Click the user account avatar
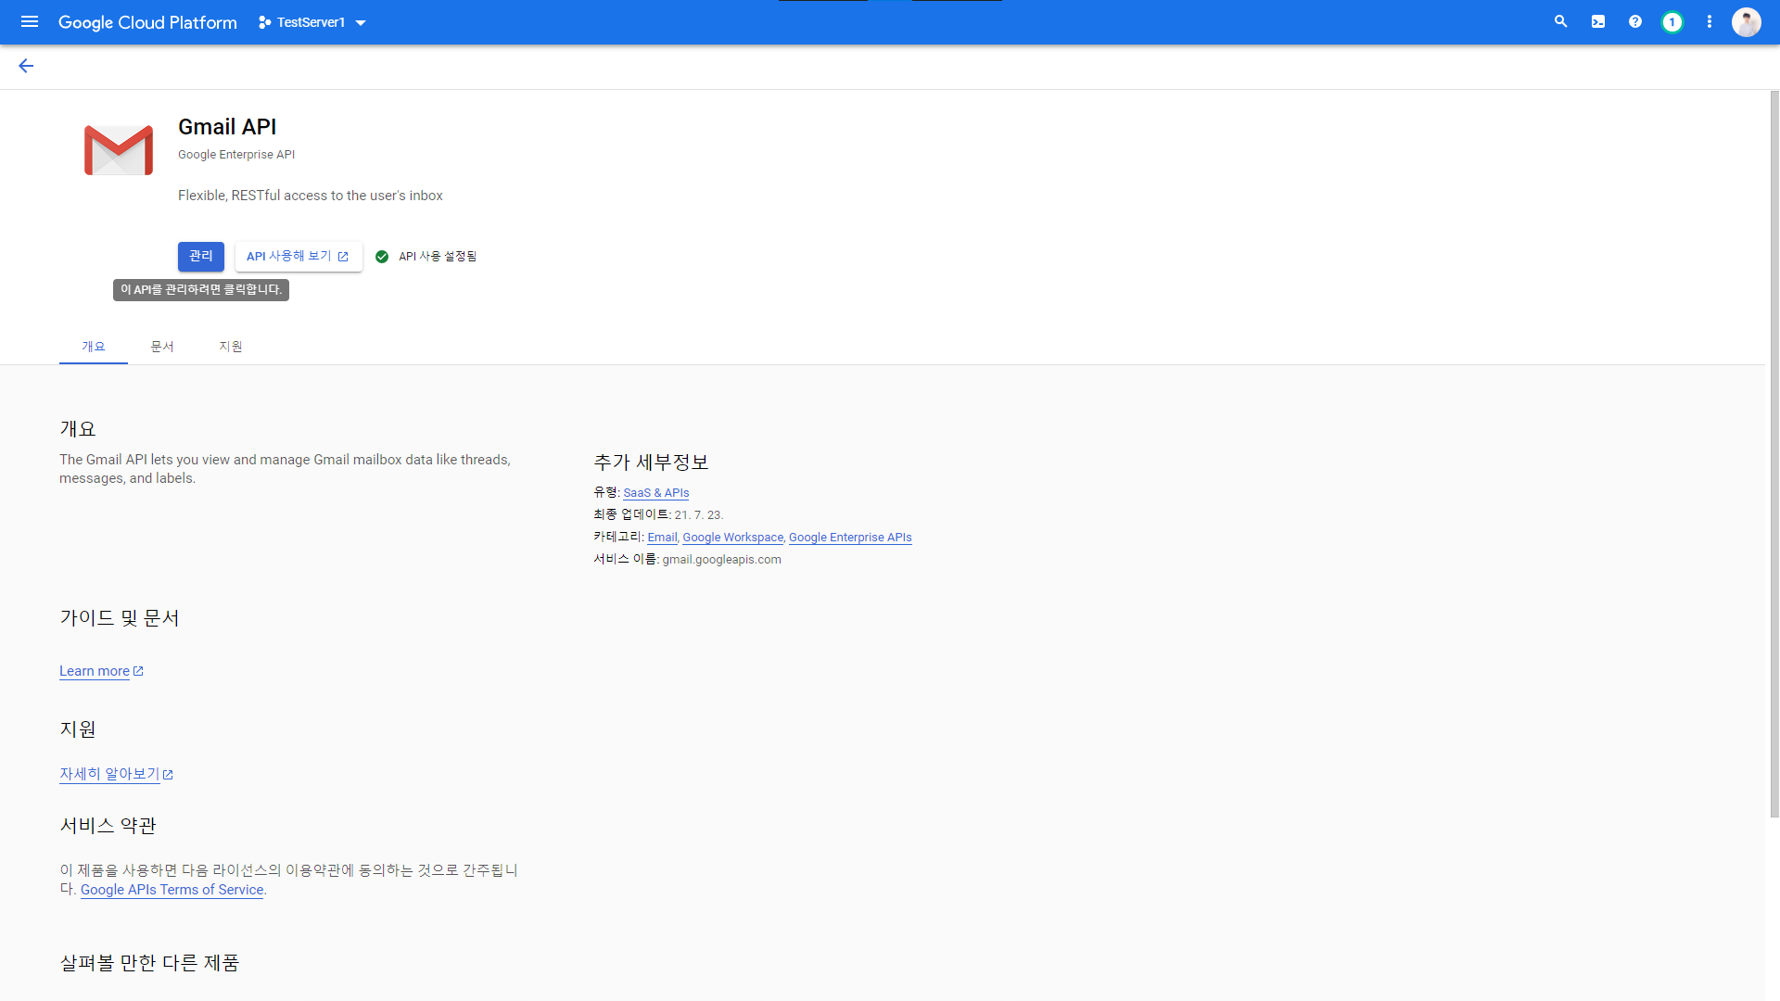Screen dimensions: 1780x1001 [1746, 21]
